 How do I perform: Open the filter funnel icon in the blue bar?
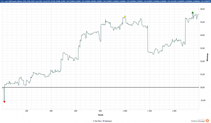210,1
